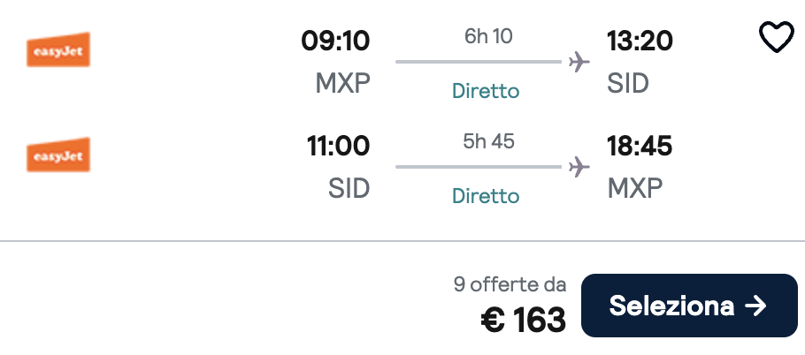The width and height of the screenshot is (805, 355).
Task: Click return MXP arrival airport code
Action: pyautogui.click(x=634, y=188)
